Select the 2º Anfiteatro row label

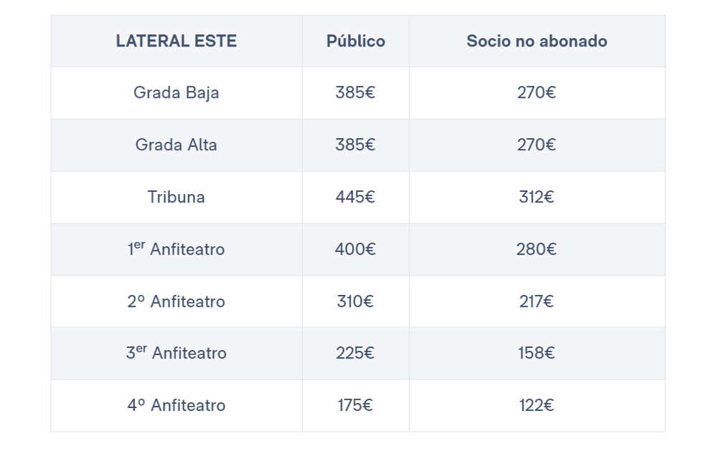click(x=176, y=302)
